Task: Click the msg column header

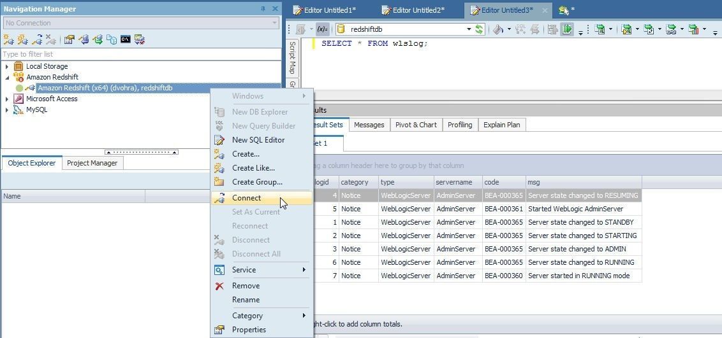Action: 584,182
